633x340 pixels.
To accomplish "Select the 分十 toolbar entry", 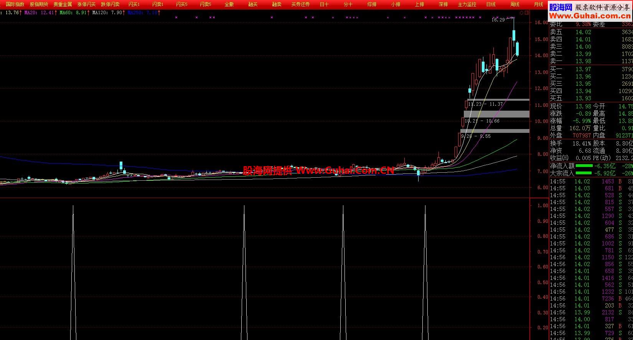I will click(x=348, y=4).
